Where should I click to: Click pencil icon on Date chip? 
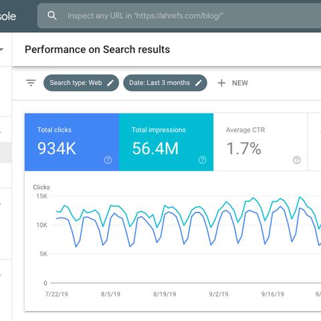pyautogui.click(x=199, y=83)
